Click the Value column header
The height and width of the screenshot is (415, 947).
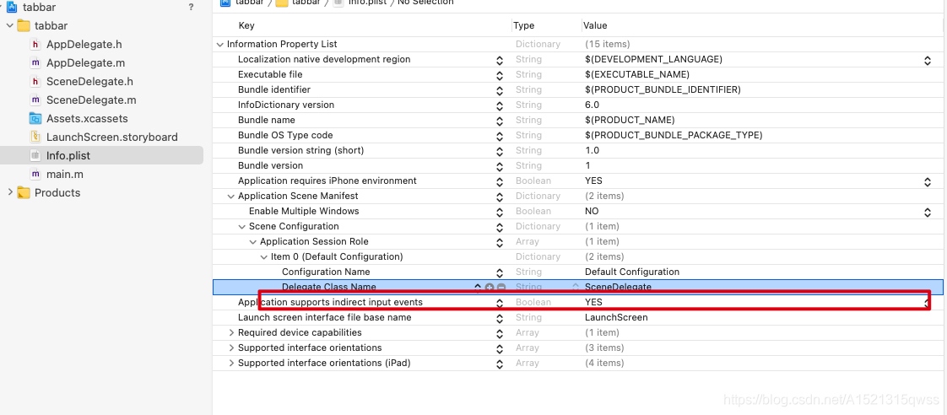tap(595, 25)
